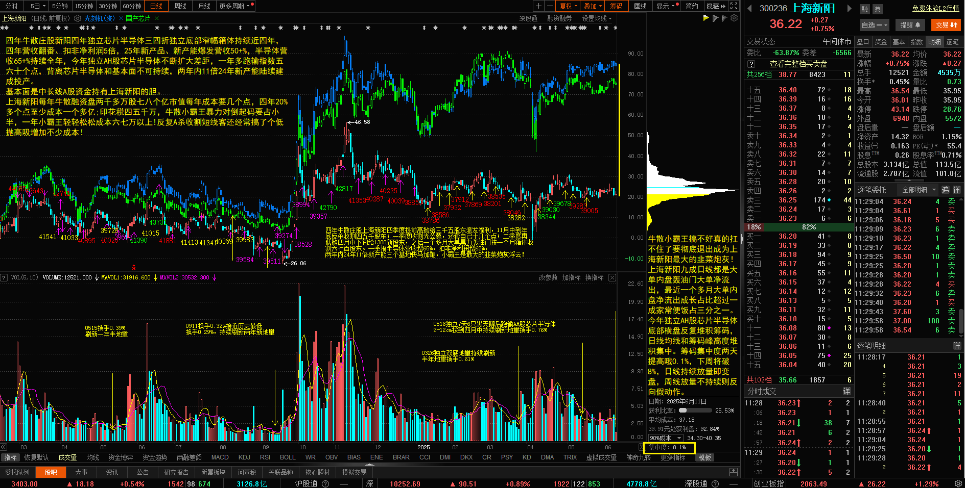
Task: Expand 5日 period dropdown
Action: (37, 6)
